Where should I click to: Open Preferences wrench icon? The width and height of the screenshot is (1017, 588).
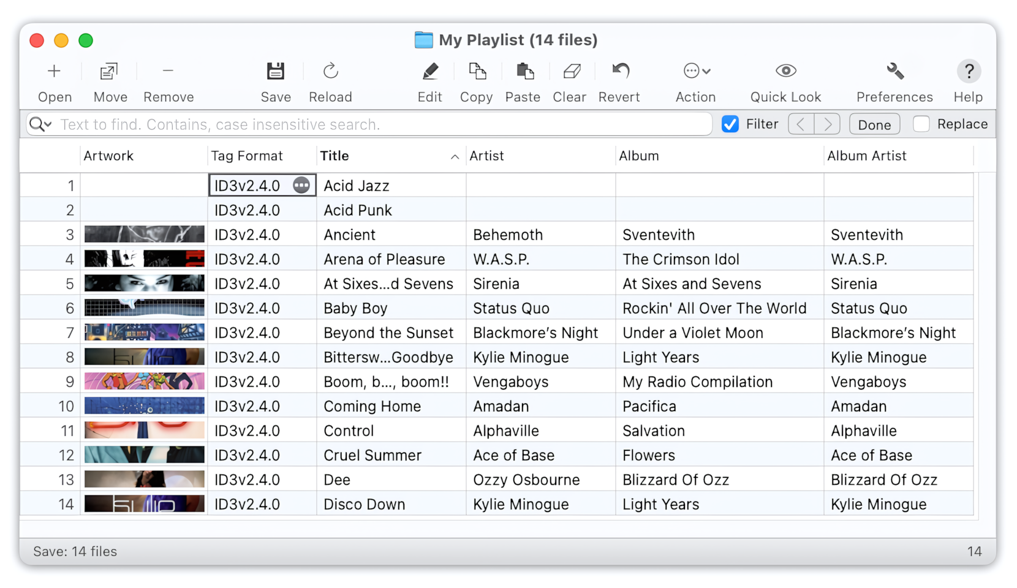pos(895,71)
